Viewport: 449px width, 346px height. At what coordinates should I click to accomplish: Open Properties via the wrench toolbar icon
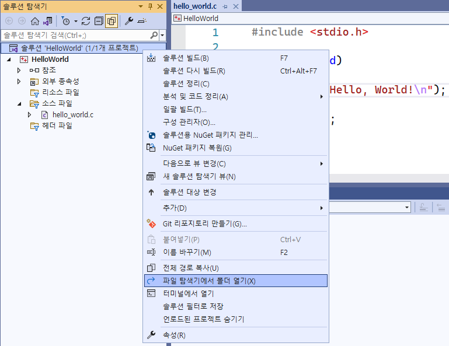[130, 21]
